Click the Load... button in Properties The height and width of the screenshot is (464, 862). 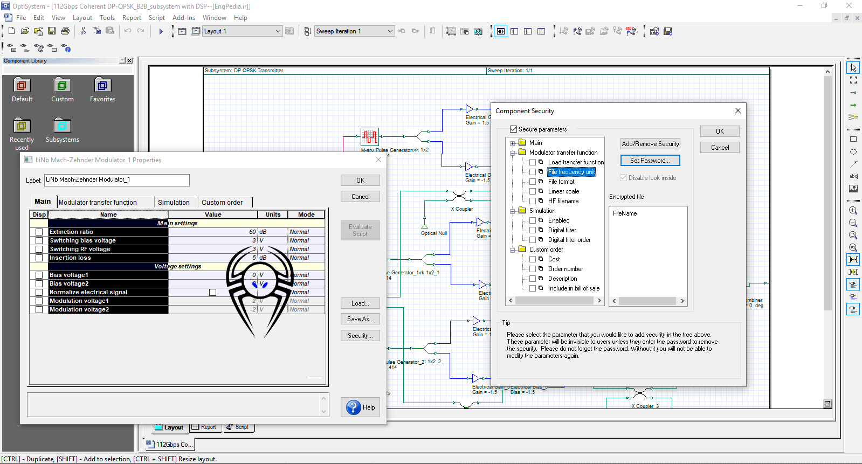(360, 303)
